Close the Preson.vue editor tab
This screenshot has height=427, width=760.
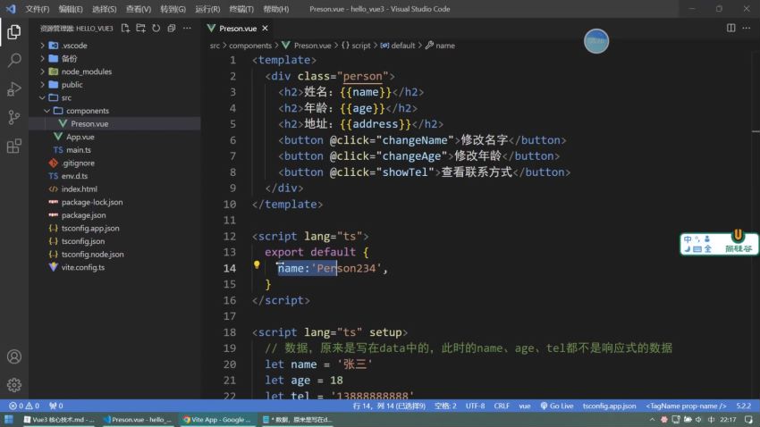(266, 29)
